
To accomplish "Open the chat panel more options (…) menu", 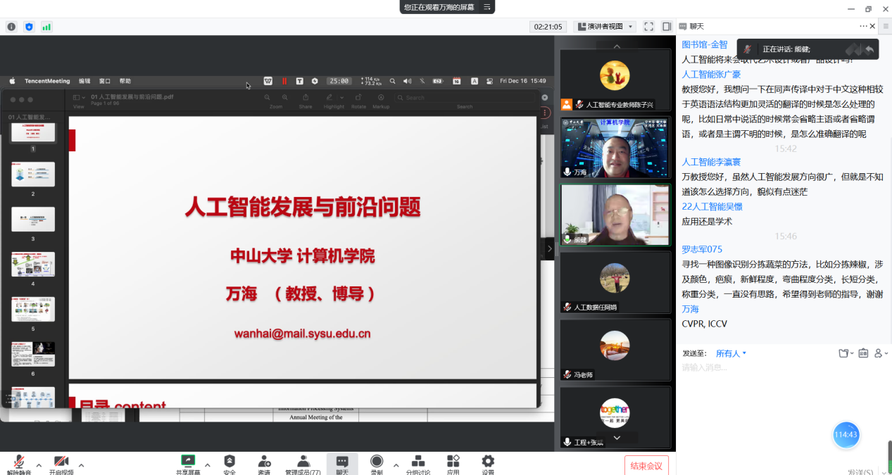I will point(863,26).
